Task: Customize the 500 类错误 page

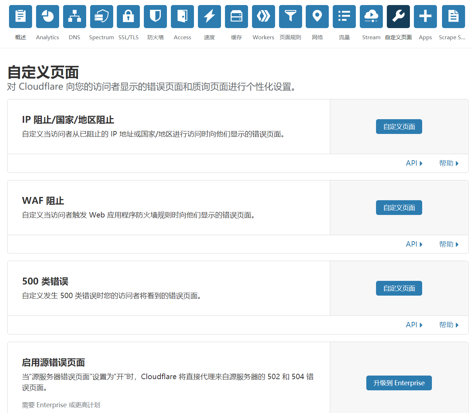Action: [x=399, y=288]
